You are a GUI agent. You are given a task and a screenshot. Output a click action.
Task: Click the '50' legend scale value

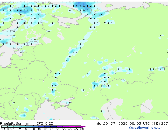tap(82, 129)
